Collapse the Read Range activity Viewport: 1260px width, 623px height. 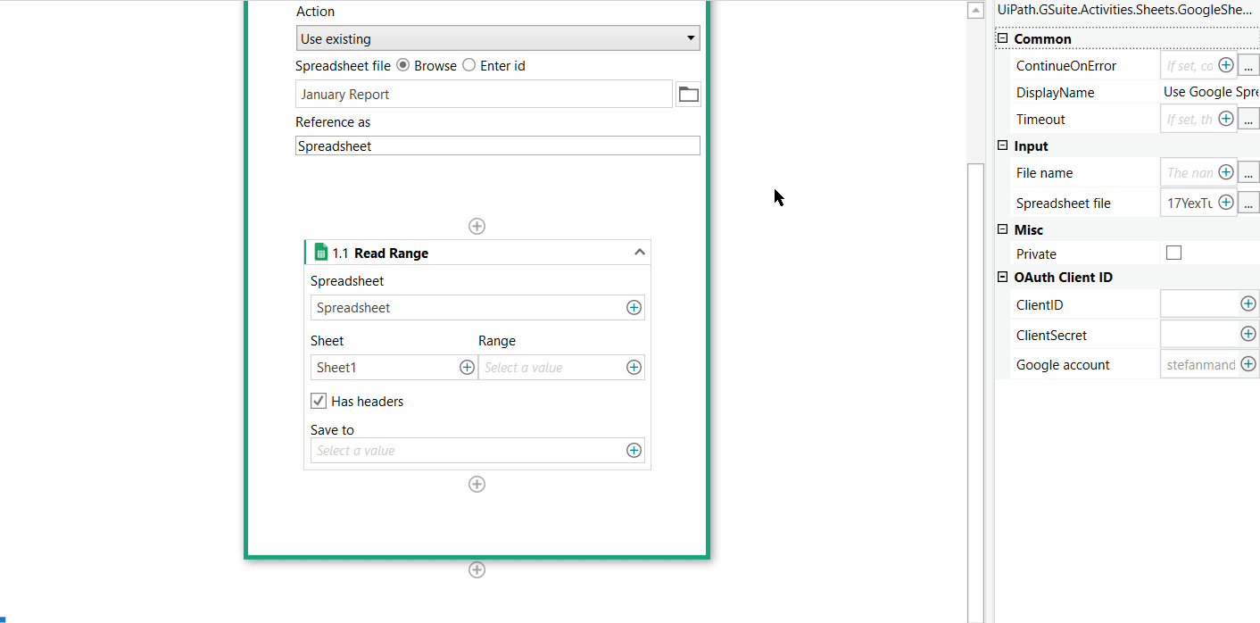tap(639, 253)
